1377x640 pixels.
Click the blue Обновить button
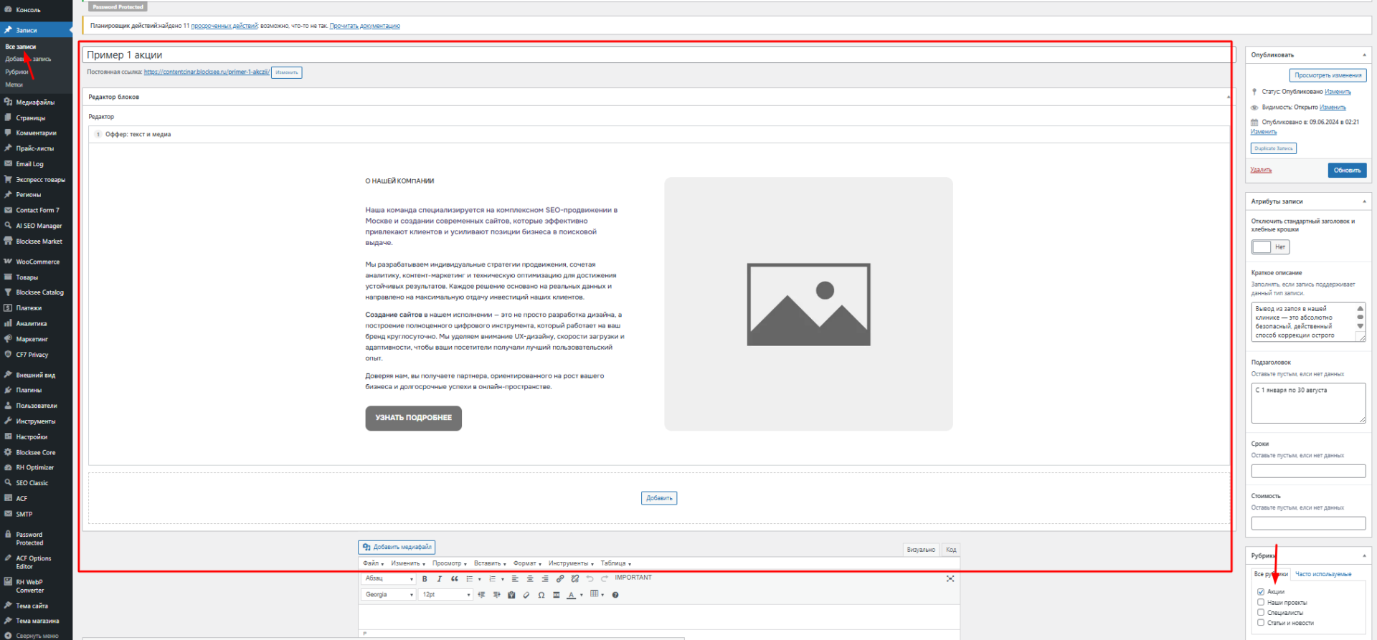pos(1347,171)
